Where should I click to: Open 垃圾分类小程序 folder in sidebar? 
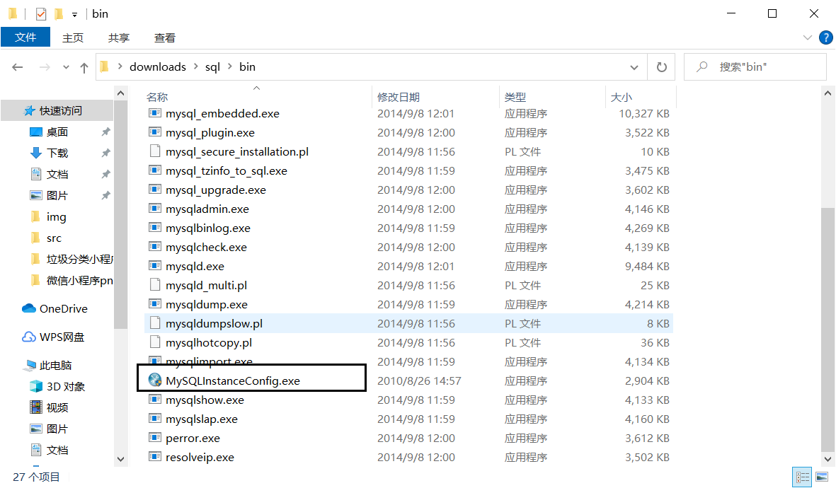71,259
